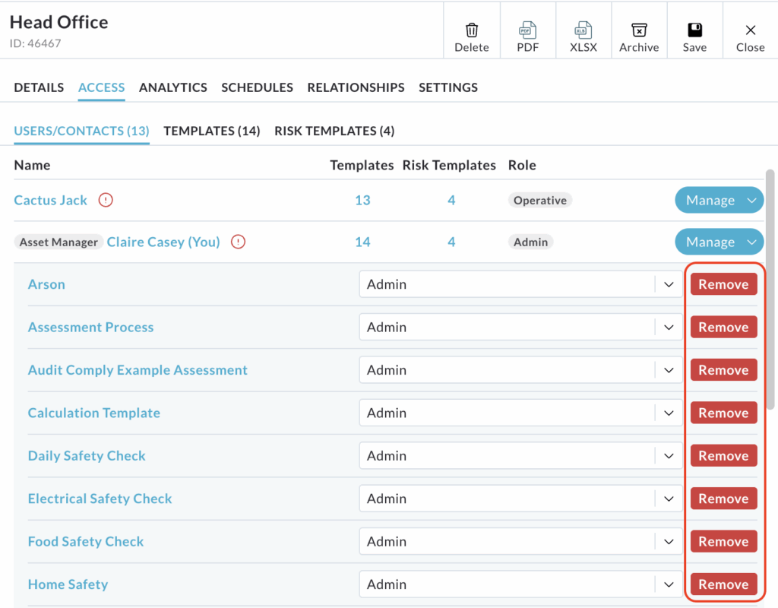Viewport: 778px width, 608px height.
Task: Remove Assessment Process template access
Action: tap(723, 328)
